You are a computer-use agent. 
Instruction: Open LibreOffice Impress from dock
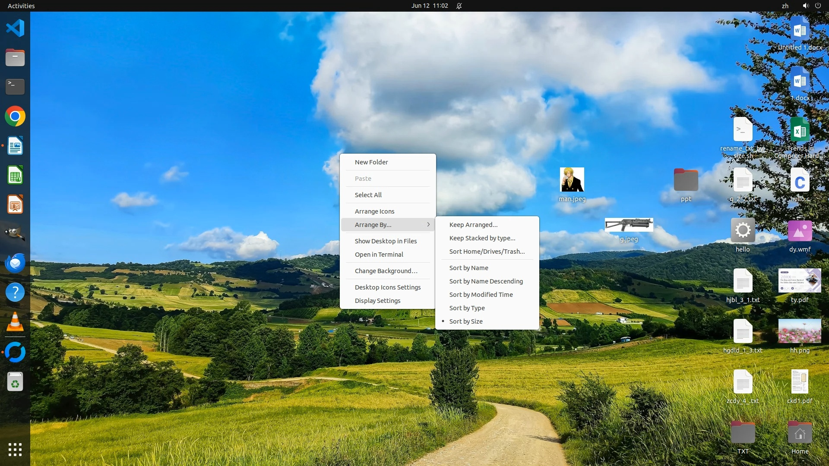15,205
